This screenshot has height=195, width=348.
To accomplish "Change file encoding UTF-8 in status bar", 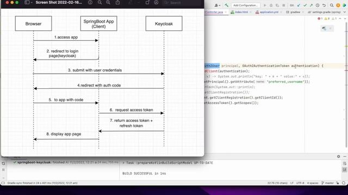I will click(300, 183).
